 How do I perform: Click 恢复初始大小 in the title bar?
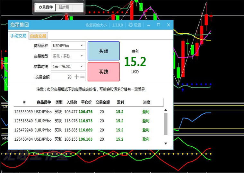[x=97, y=25]
